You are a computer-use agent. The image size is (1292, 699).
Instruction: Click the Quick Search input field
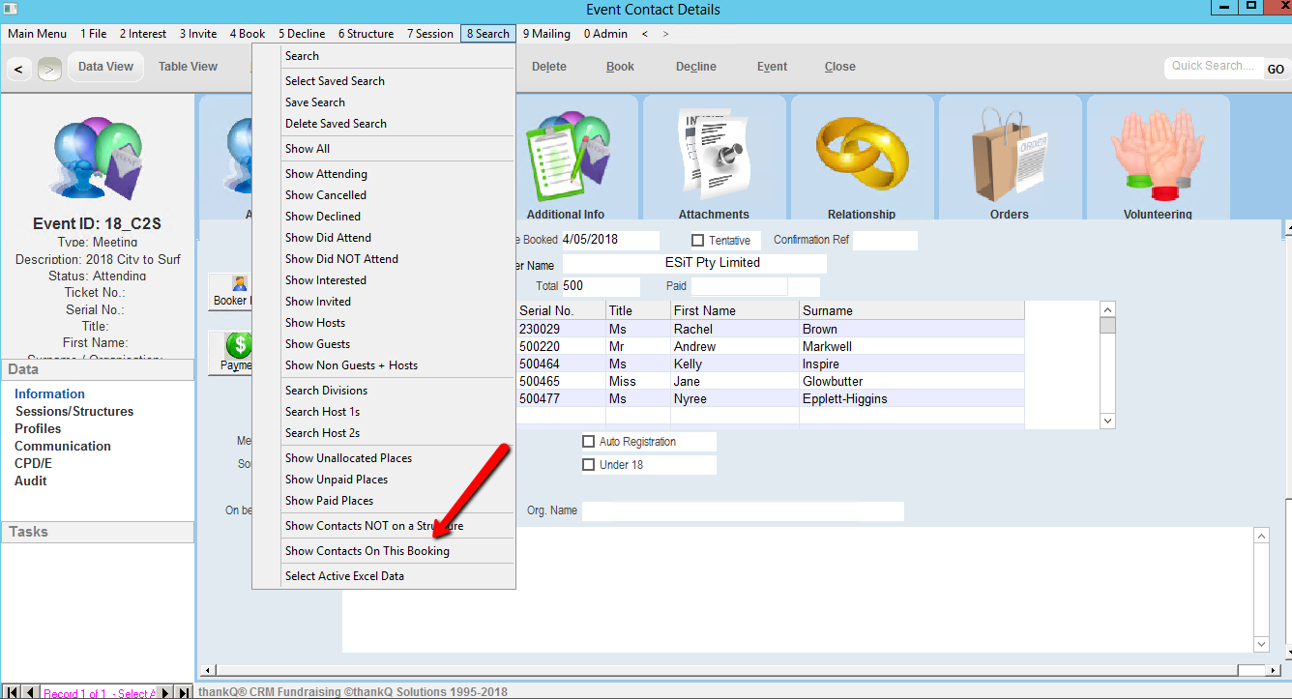coord(1212,67)
